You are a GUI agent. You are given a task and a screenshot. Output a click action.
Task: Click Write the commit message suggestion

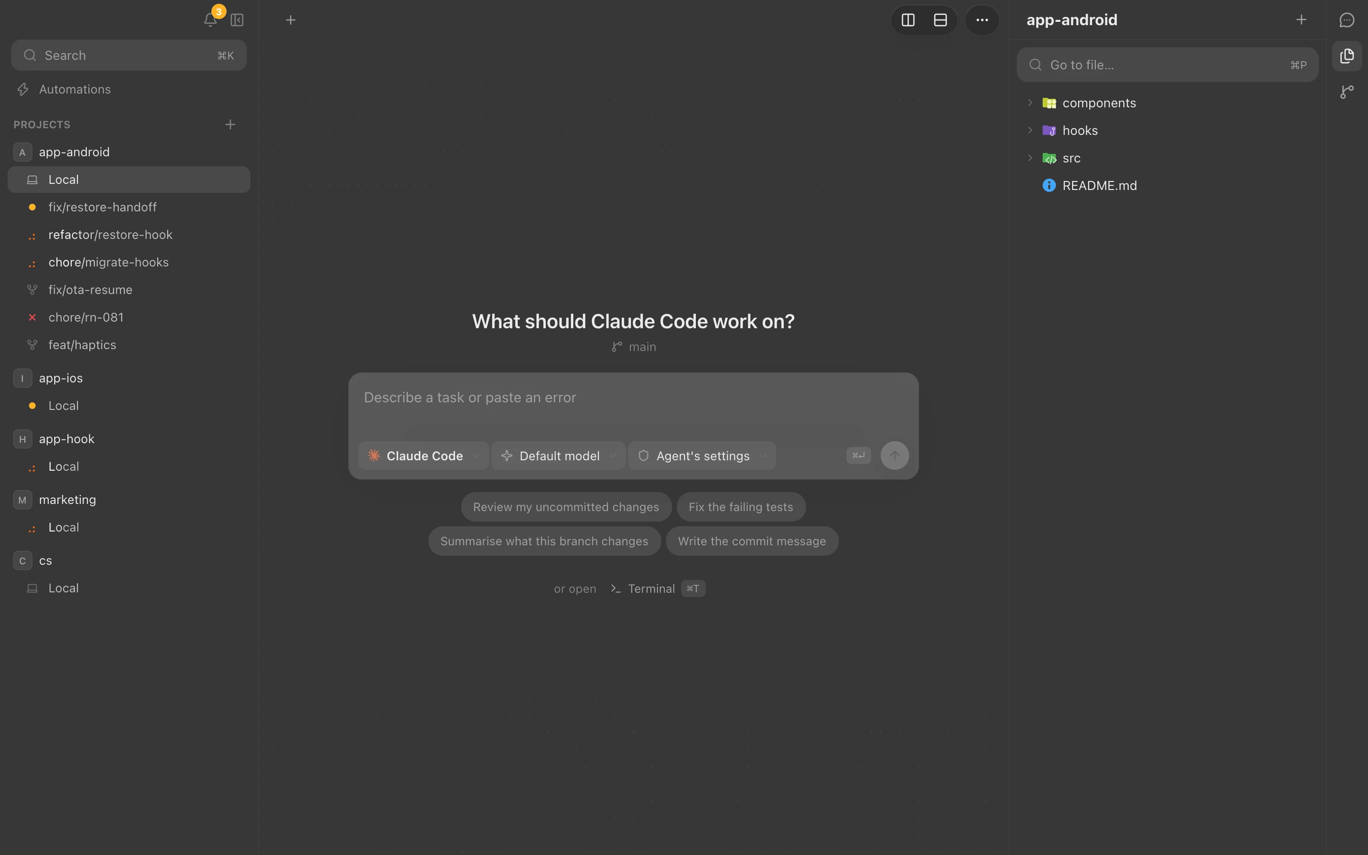pyautogui.click(x=752, y=541)
